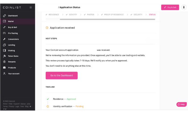
Task: Click the horizontal steps scrollbar
Action: click(x=107, y=19)
